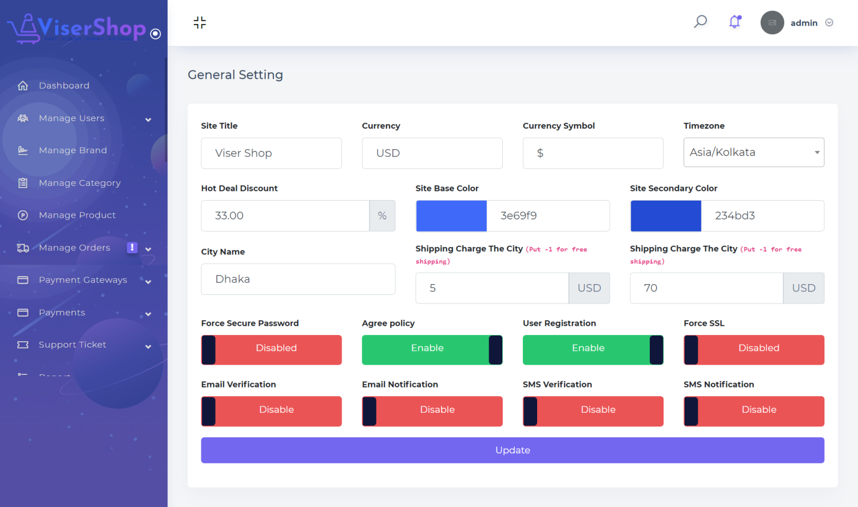The image size is (858, 507).
Task: Click the Manage Category clipboard icon
Action: tap(23, 183)
